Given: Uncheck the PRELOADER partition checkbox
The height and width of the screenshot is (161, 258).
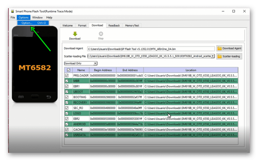Looking at the screenshot, I should point(67,75).
